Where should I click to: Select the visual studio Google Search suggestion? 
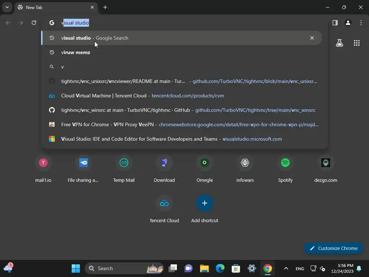[x=182, y=38]
